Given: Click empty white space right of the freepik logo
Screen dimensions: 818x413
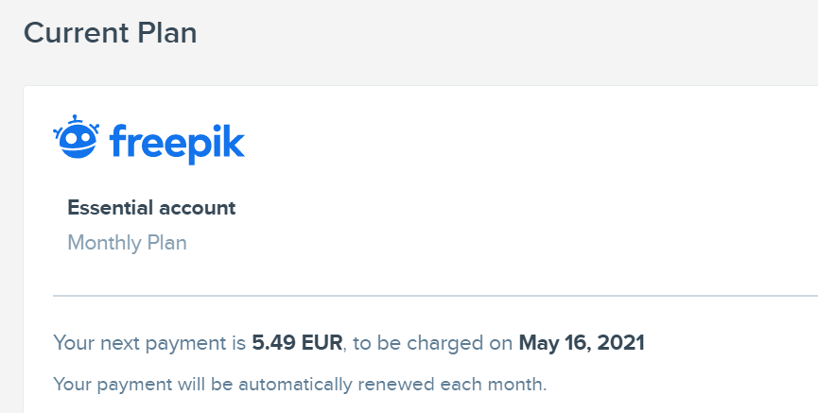Looking at the screenshot, I should (x=520, y=142).
